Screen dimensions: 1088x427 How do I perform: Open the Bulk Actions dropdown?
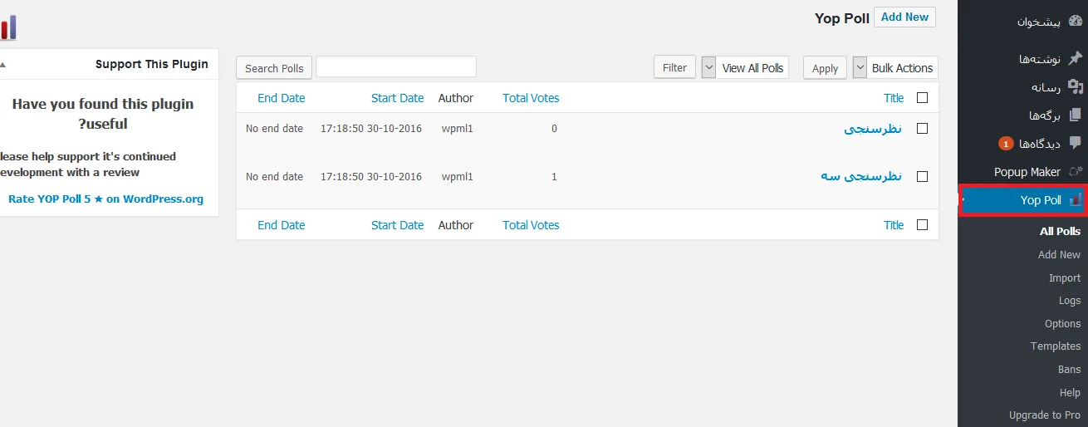click(895, 68)
